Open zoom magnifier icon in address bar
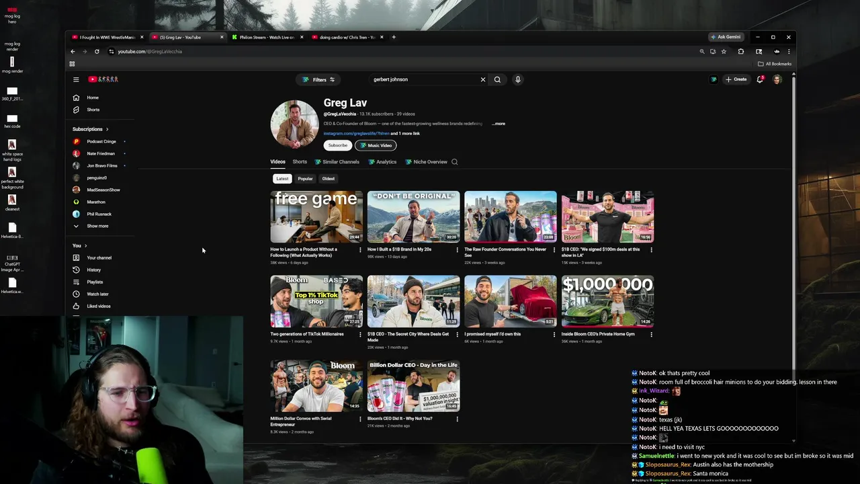 702,52
